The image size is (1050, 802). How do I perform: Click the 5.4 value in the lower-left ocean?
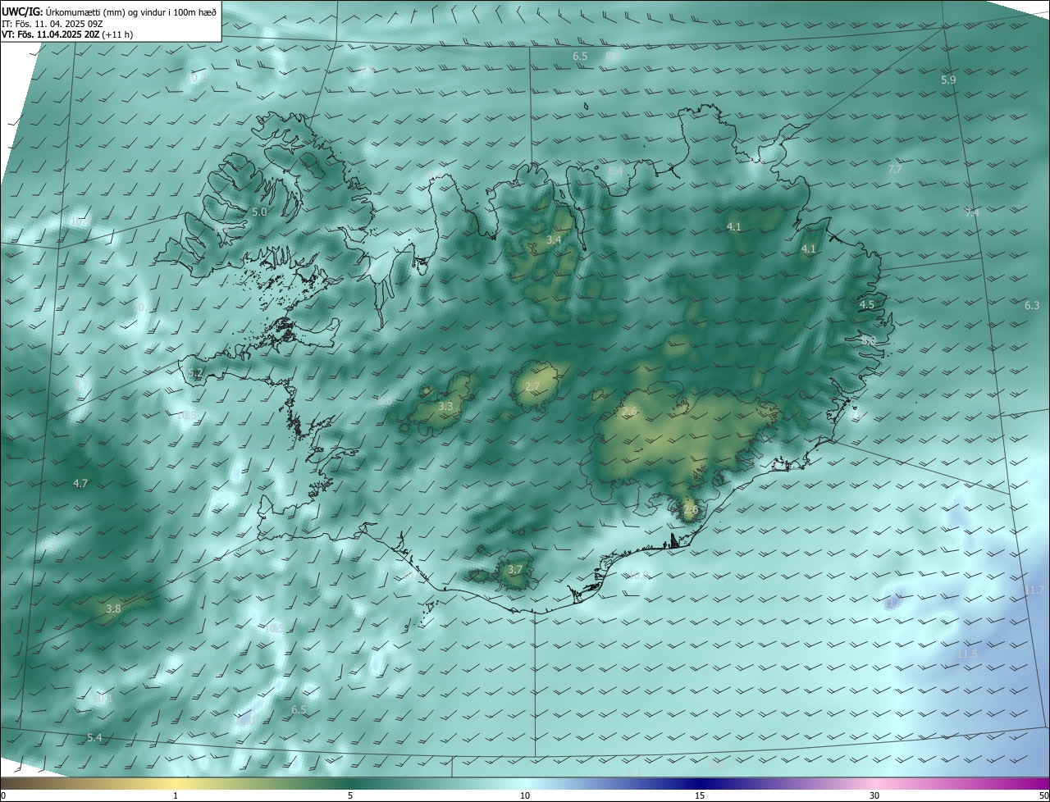[x=94, y=738]
